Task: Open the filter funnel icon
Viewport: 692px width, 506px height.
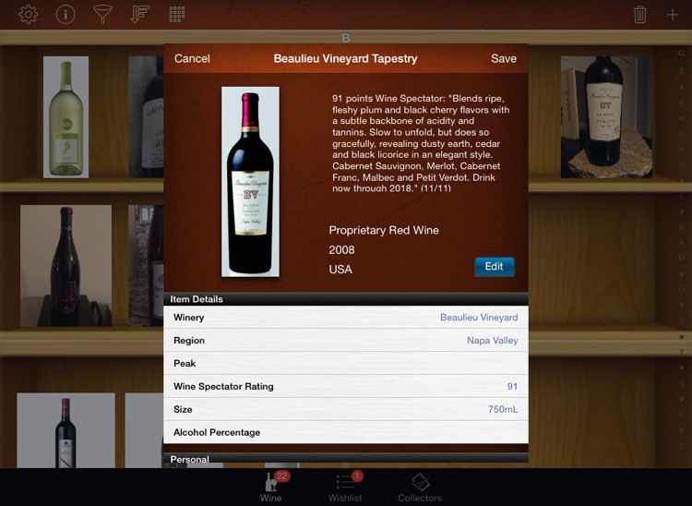Action: pos(102,15)
